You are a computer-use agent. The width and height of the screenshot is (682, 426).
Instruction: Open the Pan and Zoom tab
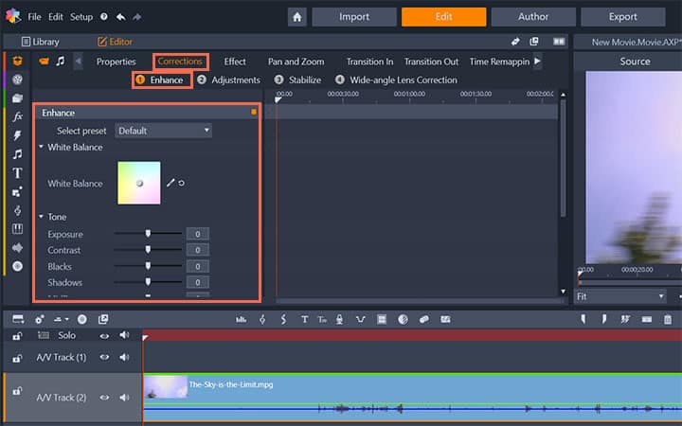(x=296, y=62)
